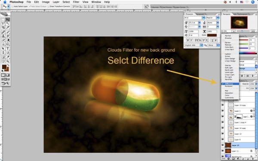This screenshot has height=161, width=258.
Task: Select the Eraser tool
Action: click(x=3, y=40)
